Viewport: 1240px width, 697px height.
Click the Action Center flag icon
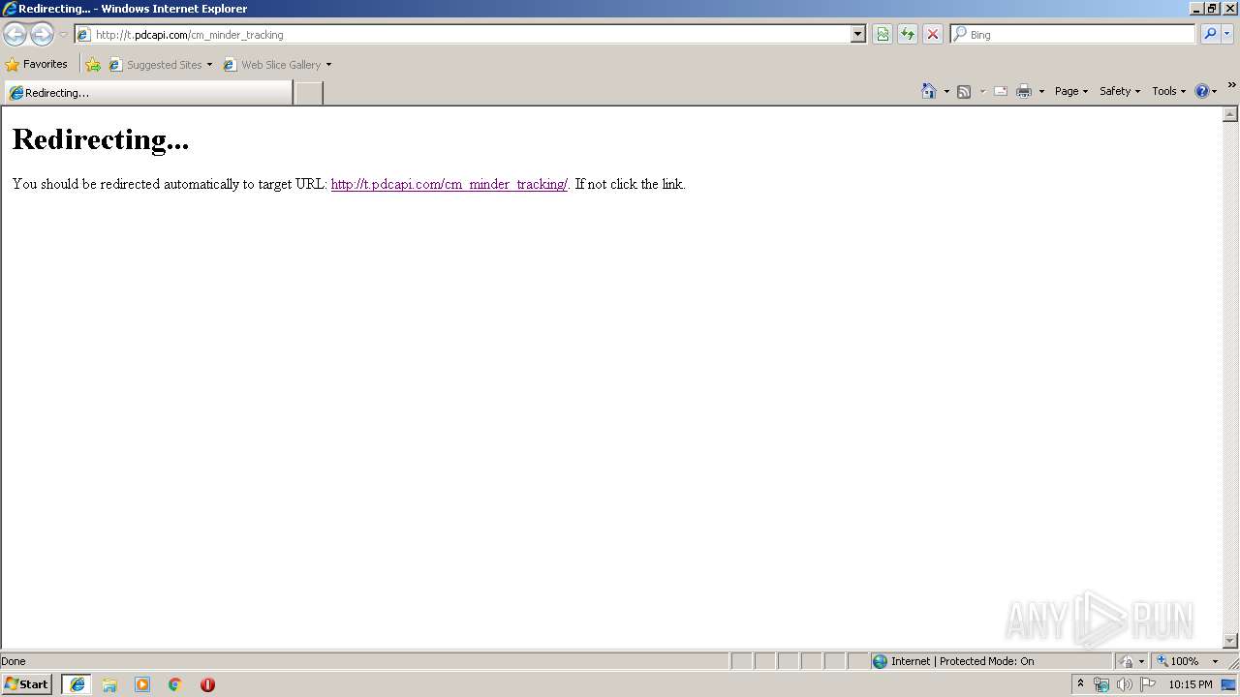coord(1149,684)
